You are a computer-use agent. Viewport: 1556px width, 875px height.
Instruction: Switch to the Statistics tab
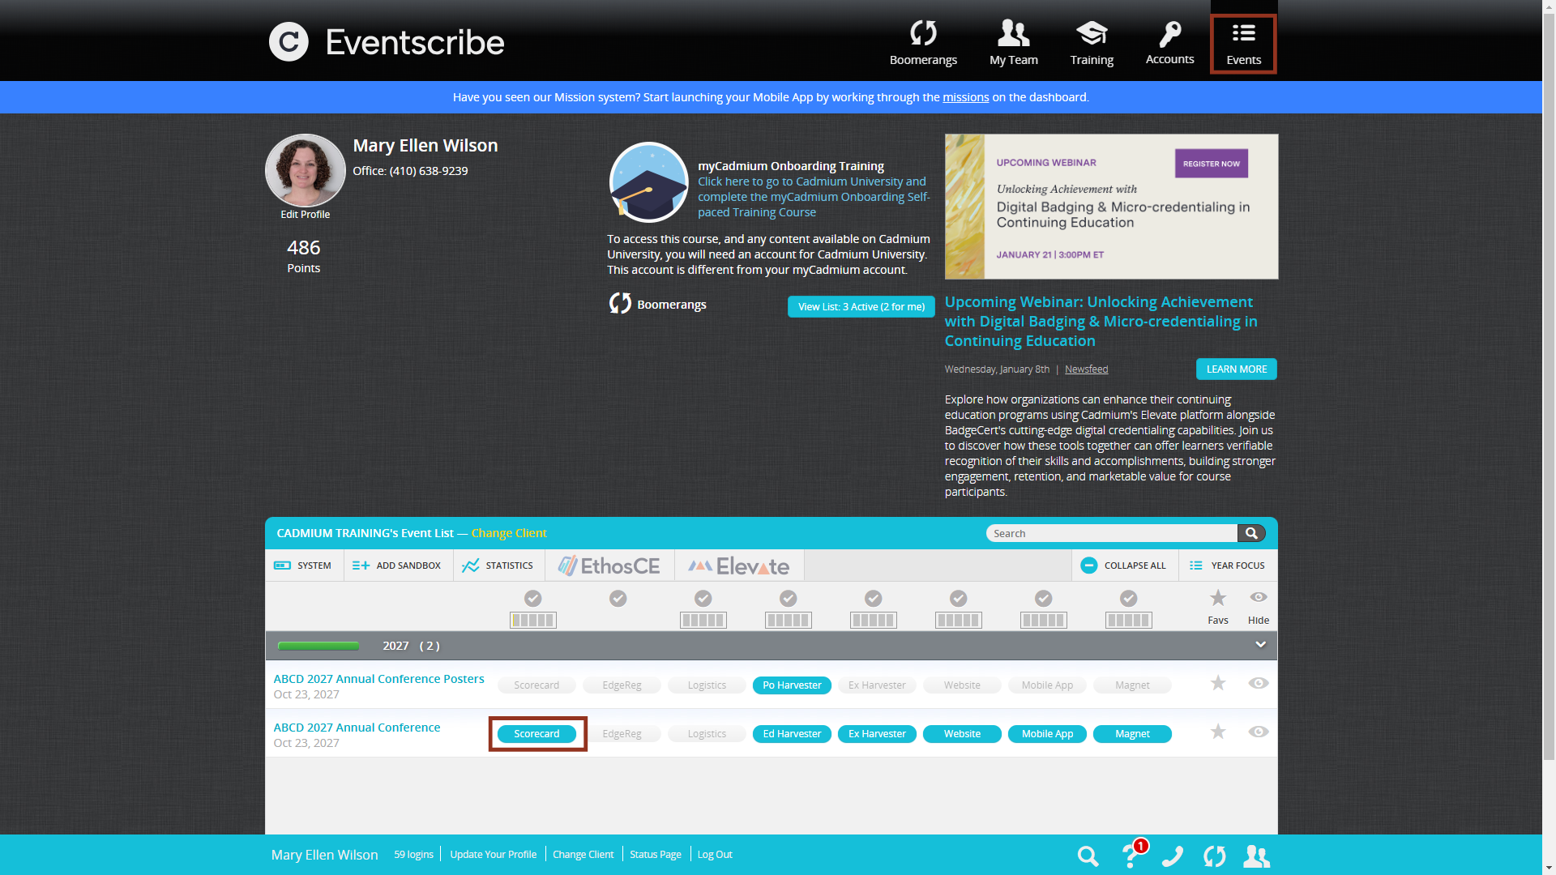[x=498, y=566]
